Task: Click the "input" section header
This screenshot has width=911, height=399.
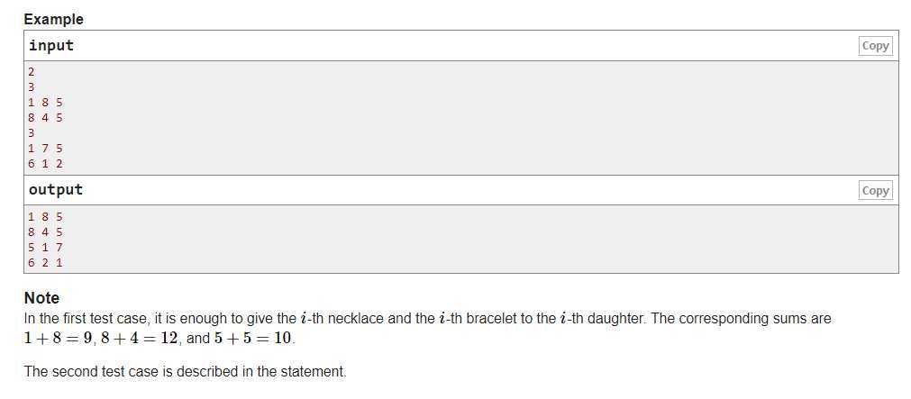Action: coord(51,45)
